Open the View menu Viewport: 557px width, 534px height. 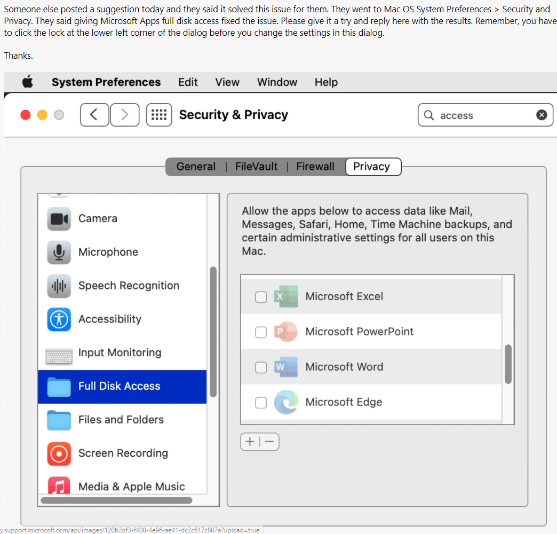point(227,82)
